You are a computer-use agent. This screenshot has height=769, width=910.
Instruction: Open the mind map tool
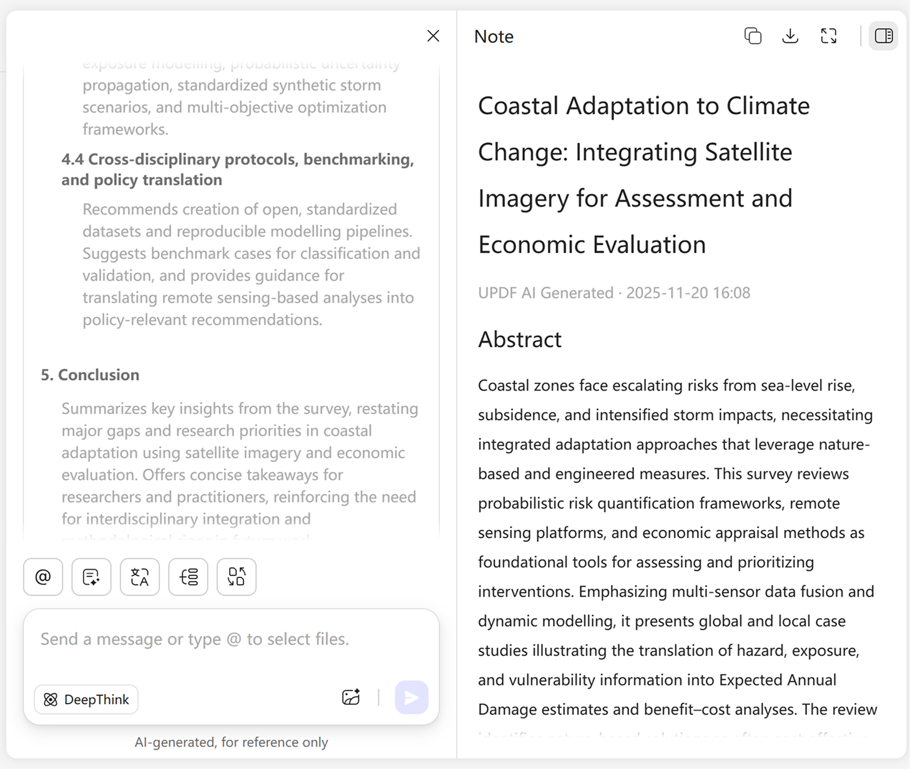pyautogui.click(x=188, y=577)
